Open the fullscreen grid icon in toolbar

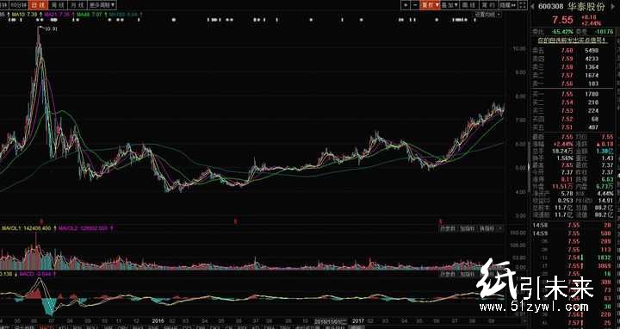pyautogui.click(x=524, y=5)
